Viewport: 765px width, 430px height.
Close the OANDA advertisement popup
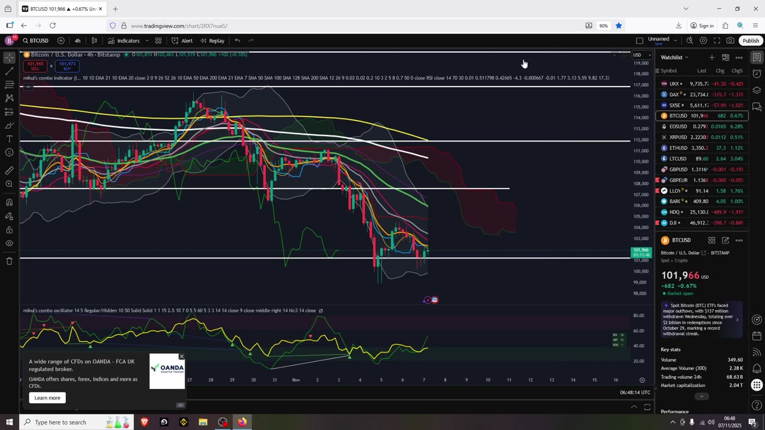182,357
